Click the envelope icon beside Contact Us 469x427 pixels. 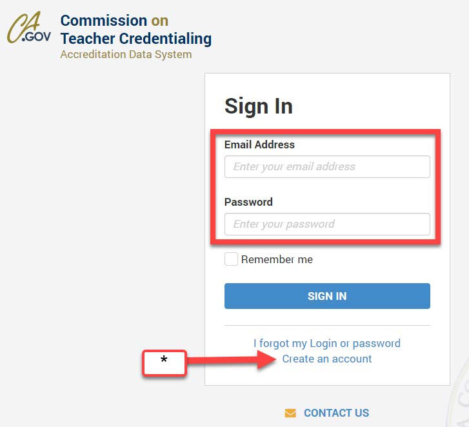pyautogui.click(x=290, y=413)
